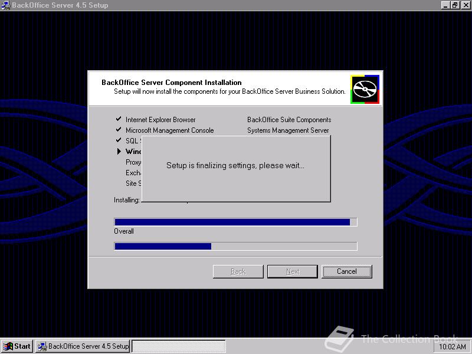The height and width of the screenshot is (354, 472).
Task: Click the Windows logo on Start button
Action: click(x=8, y=346)
